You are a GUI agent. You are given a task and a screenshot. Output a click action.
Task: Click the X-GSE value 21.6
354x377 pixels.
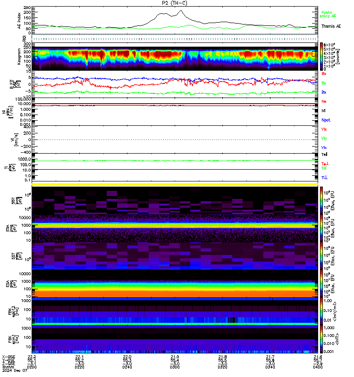tap(318, 357)
